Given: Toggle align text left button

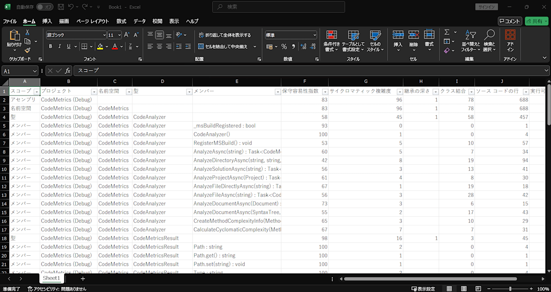Looking at the screenshot, I should point(150,46).
